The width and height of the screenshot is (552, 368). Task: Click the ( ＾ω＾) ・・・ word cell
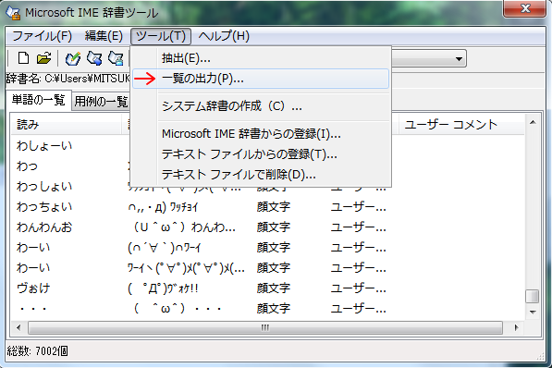(178, 309)
